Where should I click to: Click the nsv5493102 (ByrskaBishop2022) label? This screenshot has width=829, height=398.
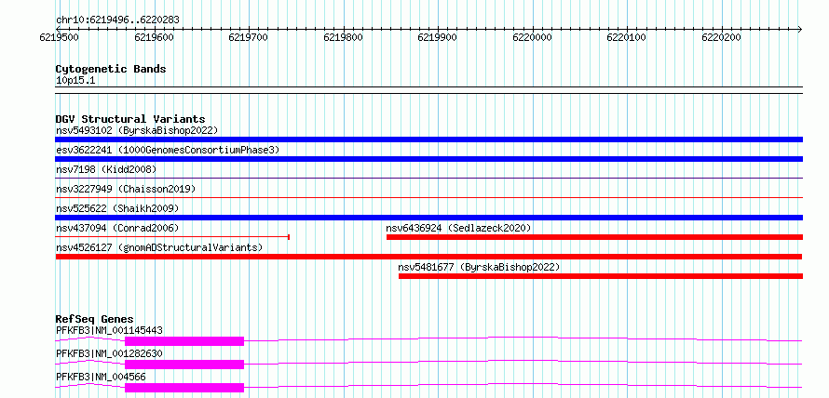(x=137, y=130)
